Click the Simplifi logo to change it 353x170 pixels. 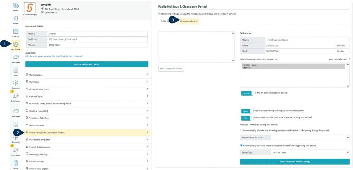point(30,8)
